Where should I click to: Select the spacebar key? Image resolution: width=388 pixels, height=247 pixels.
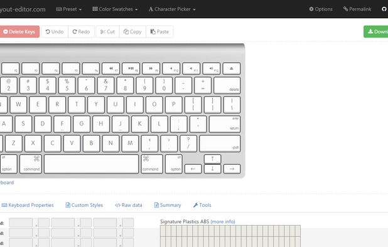tap(91, 164)
